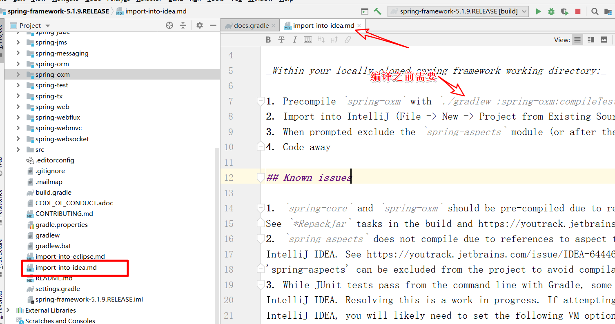Viewport: 615px width, 324px height.
Task: Click the Build project hammer icon
Action: click(377, 11)
